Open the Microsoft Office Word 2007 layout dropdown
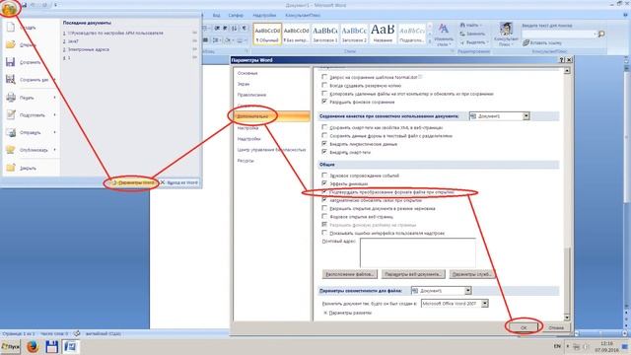 [485, 303]
